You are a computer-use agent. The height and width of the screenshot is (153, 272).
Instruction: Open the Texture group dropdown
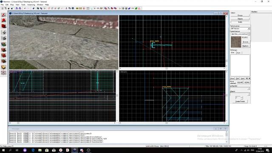[240, 28]
